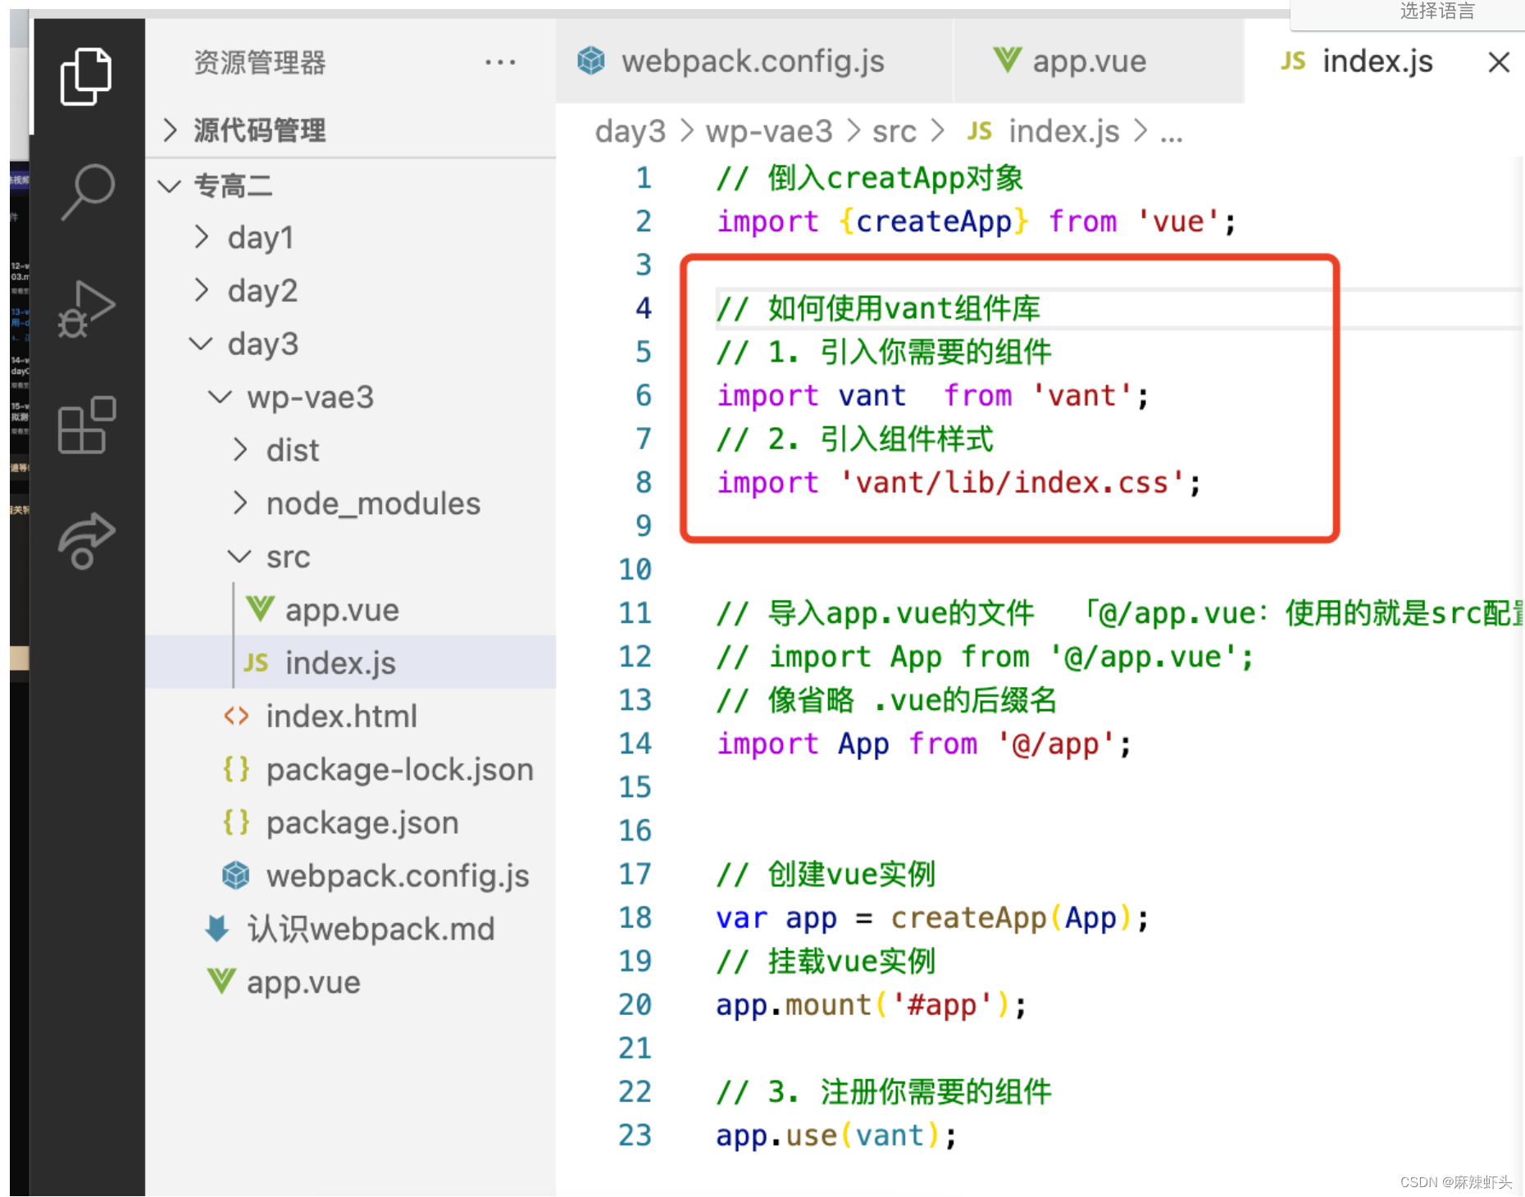Collapse the day3 folder
1525x1197 pixels.
point(351,344)
